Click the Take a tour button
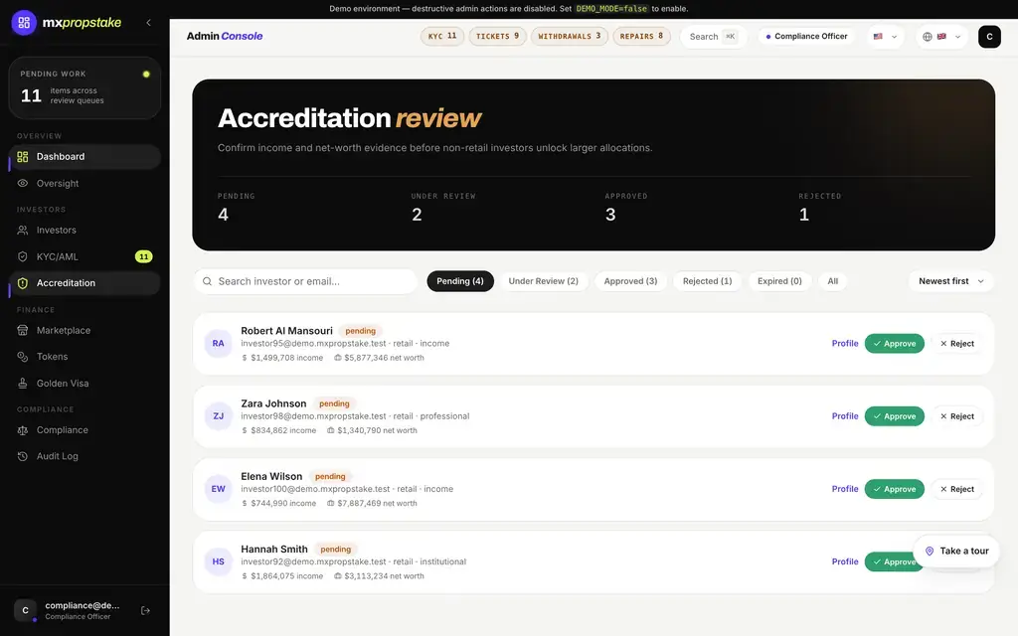Image resolution: width=1018 pixels, height=636 pixels. tap(956, 551)
